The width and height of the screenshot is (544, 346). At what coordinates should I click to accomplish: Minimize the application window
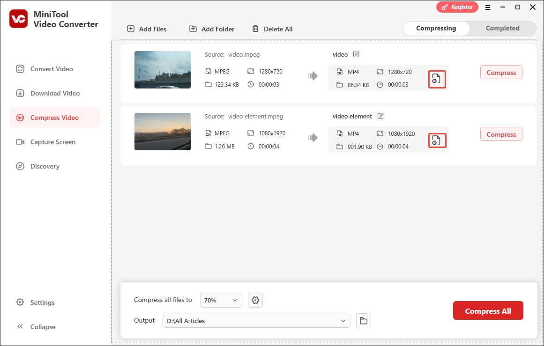coord(502,7)
